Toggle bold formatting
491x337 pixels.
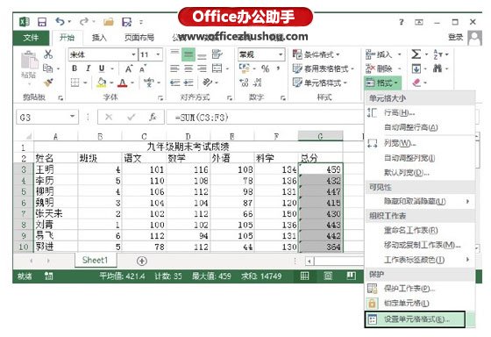[75, 68]
